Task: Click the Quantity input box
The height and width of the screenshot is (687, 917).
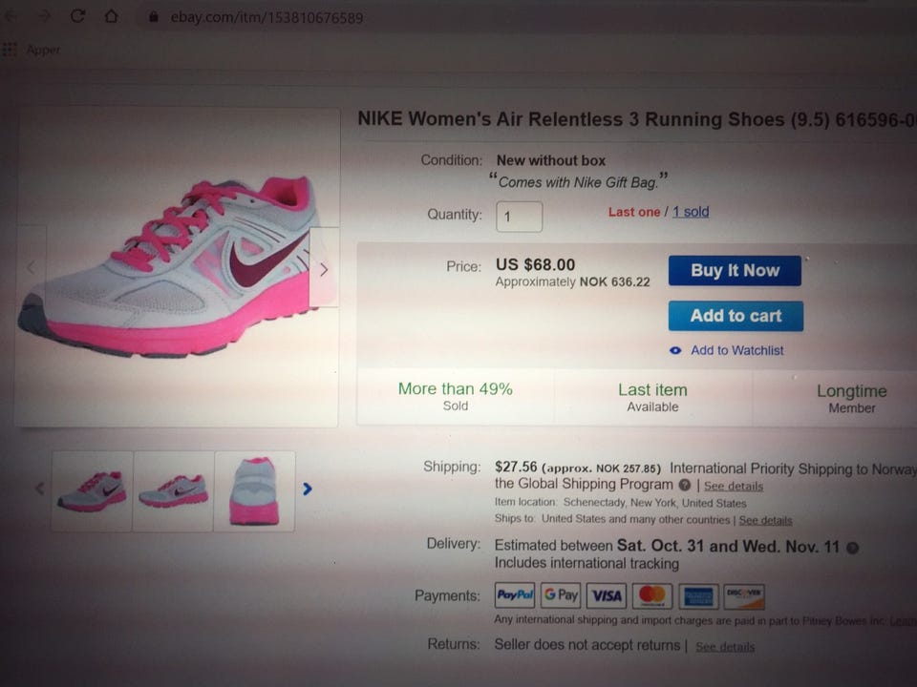Action: 520,217
